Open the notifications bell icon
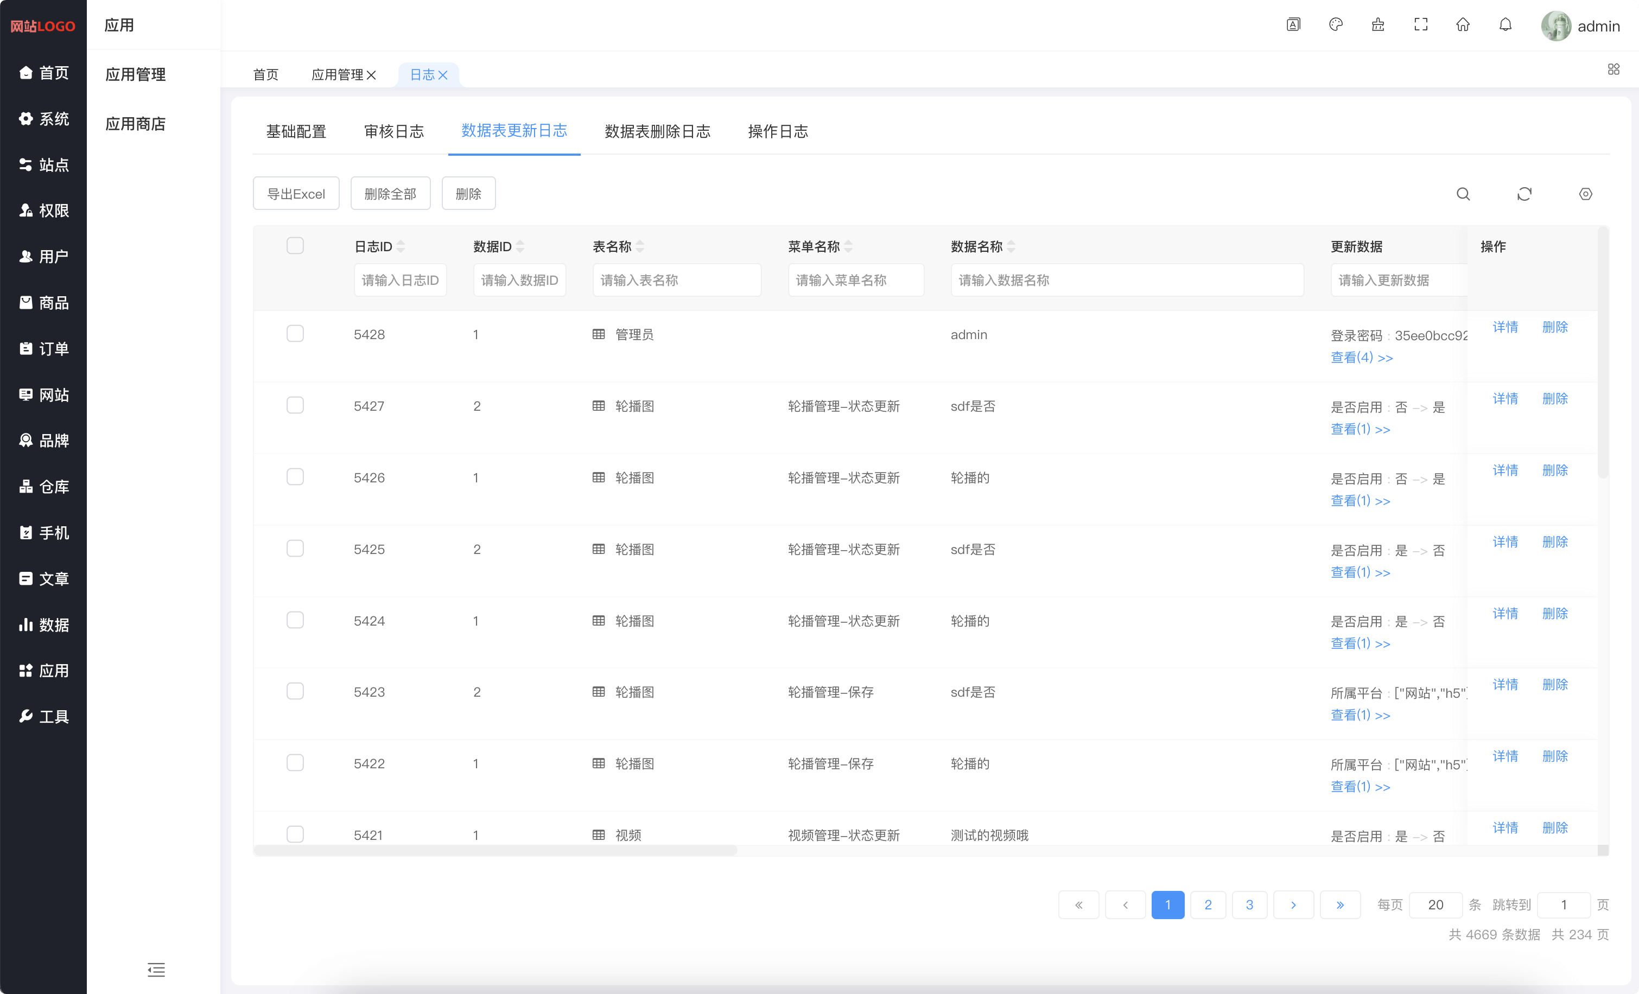Viewport: 1639px width, 994px height. pos(1505,24)
